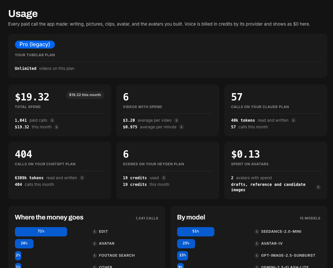Open info icon beside EDIT category
The height and width of the screenshot is (268, 333).
click(x=95, y=231)
